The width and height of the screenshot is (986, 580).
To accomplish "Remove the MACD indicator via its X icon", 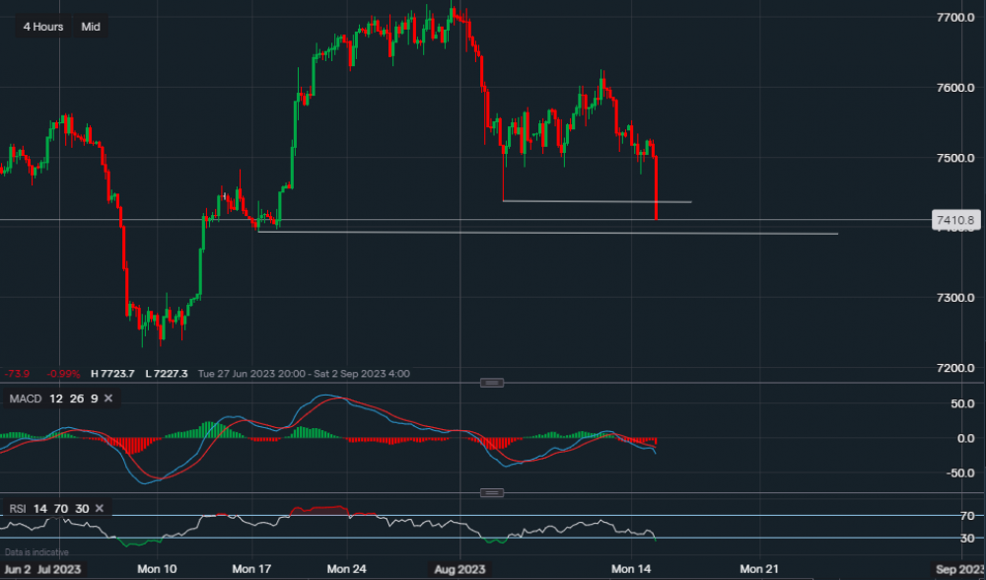I will pyautogui.click(x=107, y=399).
